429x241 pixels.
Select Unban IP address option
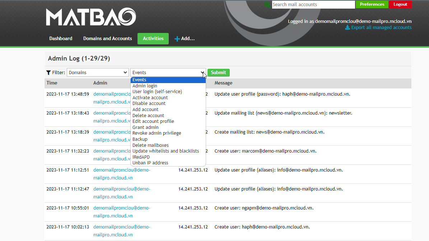(x=150, y=163)
